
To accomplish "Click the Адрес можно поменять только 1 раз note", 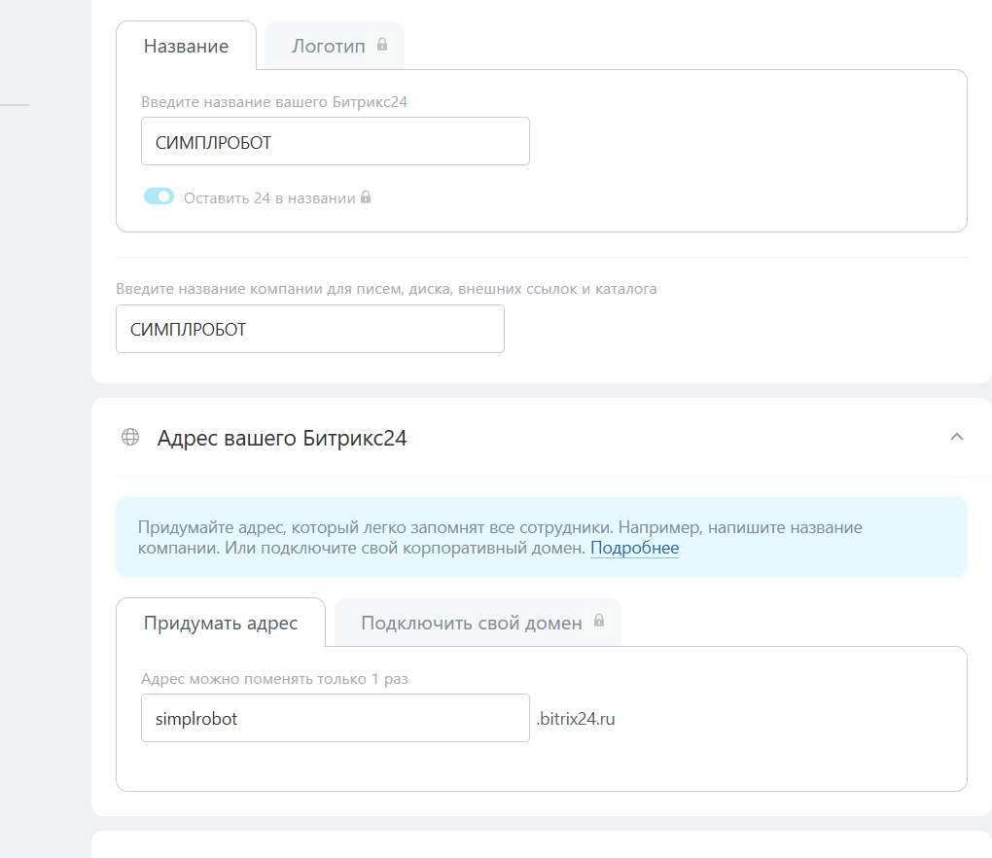I will point(274,678).
